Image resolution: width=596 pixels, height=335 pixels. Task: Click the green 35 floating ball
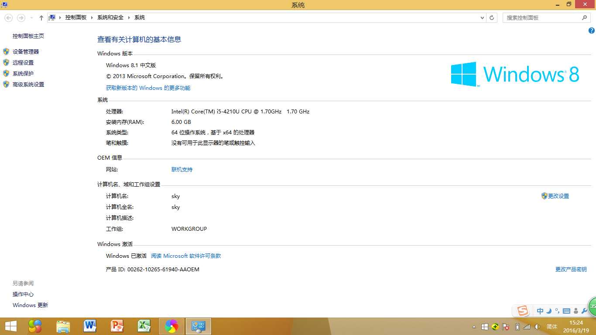[592, 306]
